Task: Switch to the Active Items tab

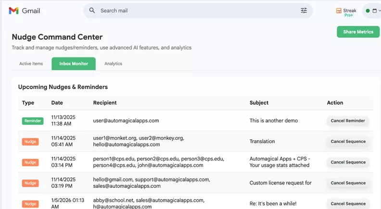Action: coord(31,63)
